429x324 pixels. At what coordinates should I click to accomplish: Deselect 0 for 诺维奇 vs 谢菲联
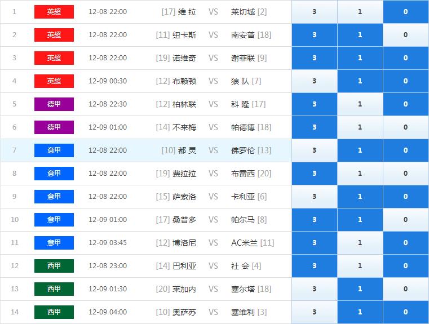(406, 58)
